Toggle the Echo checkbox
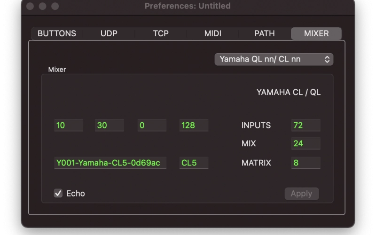 (58, 193)
